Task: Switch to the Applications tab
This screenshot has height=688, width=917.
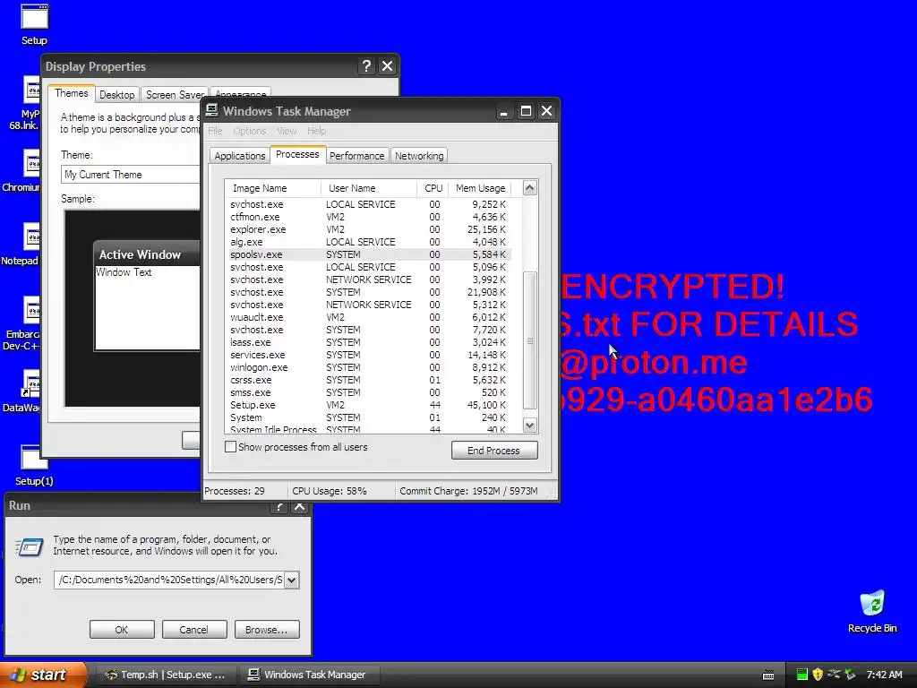Action: [x=240, y=156]
